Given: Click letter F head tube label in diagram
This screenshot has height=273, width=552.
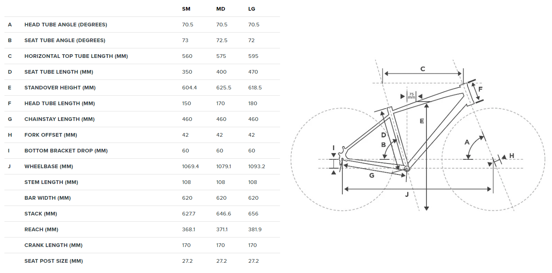Looking at the screenshot, I should coord(480,89).
